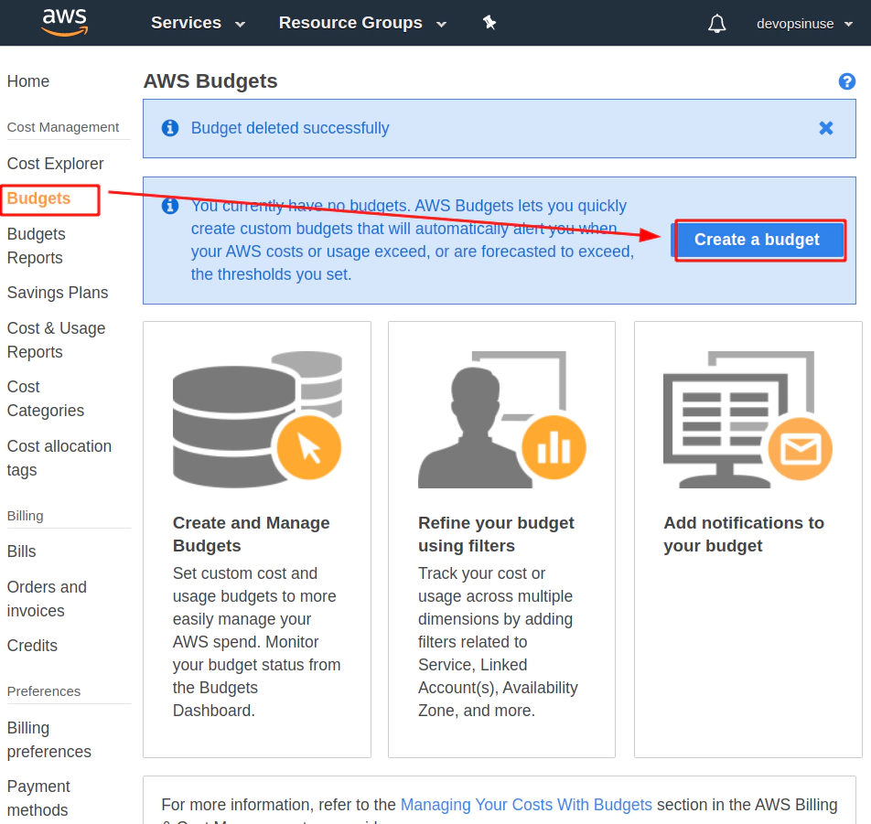Screen dimensions: 871x824
Task: Open the blue help question-mark icon
Action: pos(846,81)
